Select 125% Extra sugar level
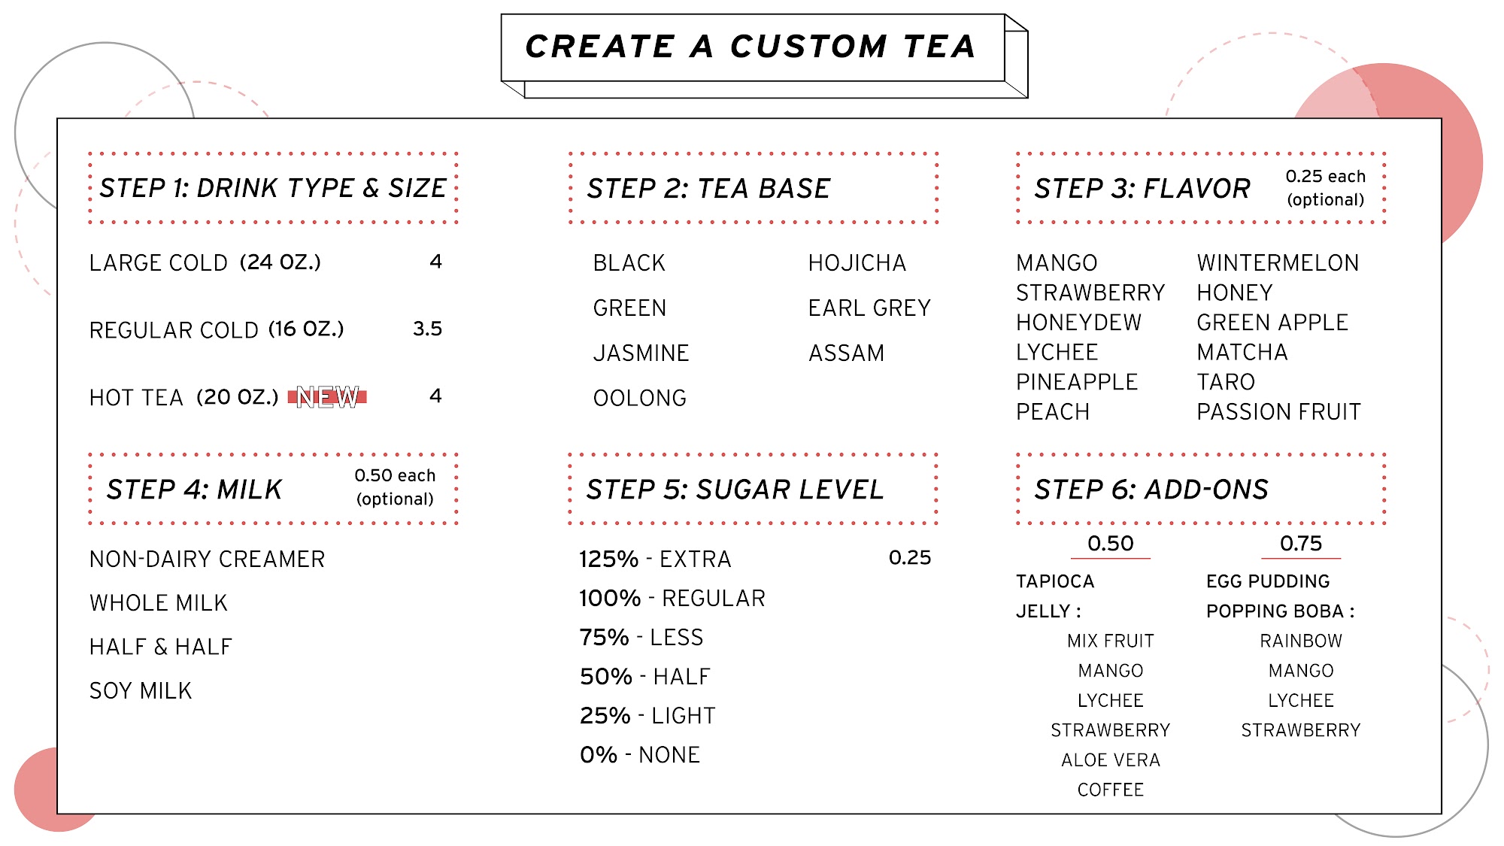 pyautogui.click(x=655, y=559)
